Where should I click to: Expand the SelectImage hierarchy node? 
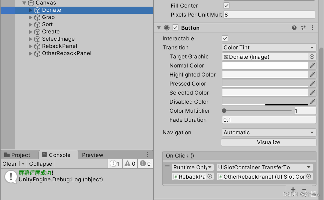pos(30,39)
